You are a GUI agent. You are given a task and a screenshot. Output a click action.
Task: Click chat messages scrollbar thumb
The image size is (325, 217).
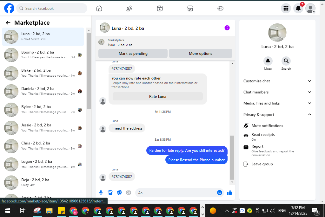pyautogui.click(x=232, y=158)
